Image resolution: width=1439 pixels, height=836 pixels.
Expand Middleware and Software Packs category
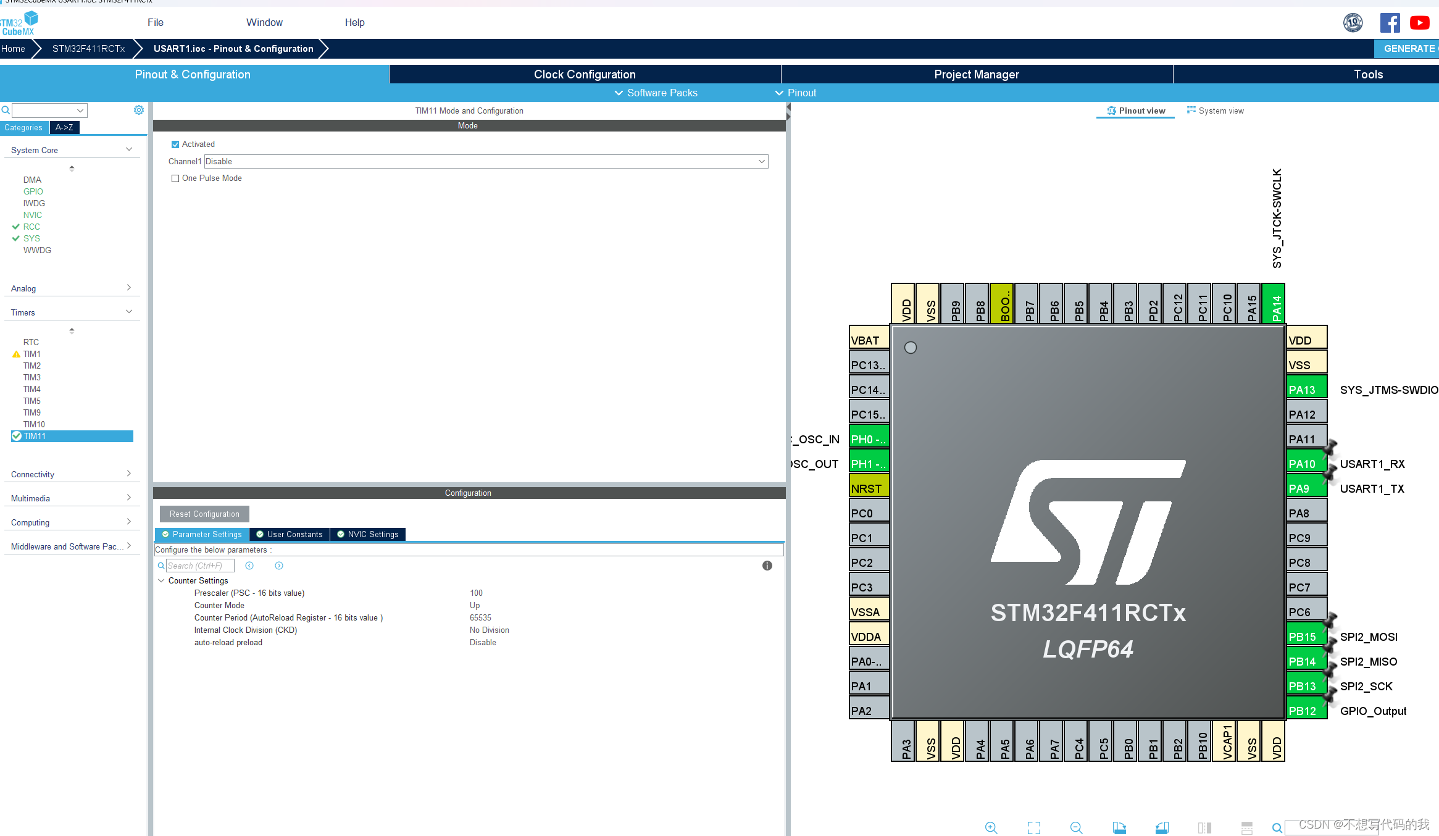(129, 546)
